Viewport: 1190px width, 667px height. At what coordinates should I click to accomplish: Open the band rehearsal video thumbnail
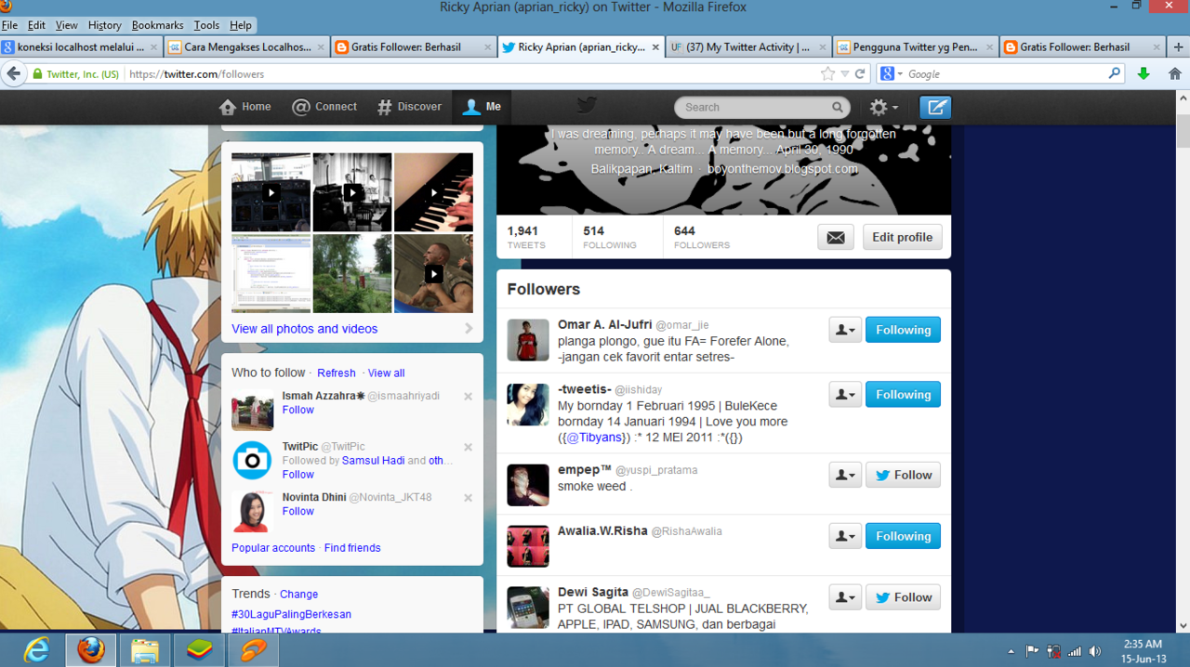(352, 192)
